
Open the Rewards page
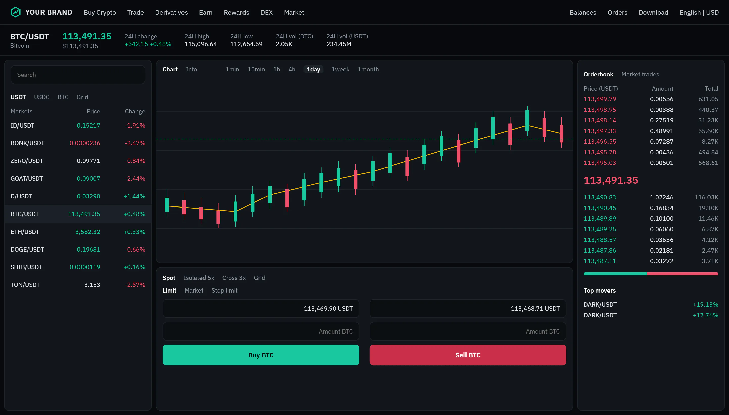tap(236, 13)
